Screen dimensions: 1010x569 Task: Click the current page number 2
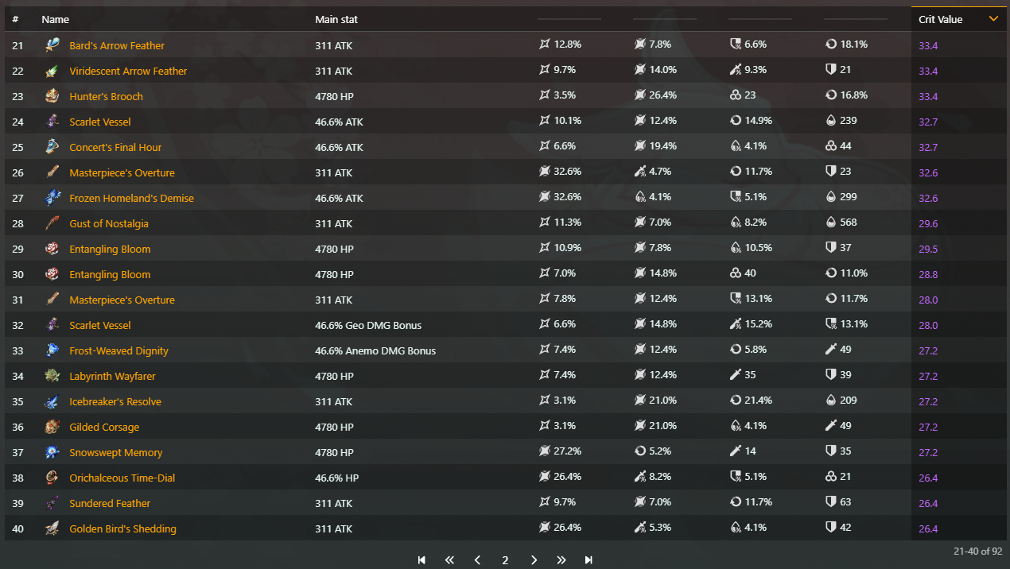tap(505, 560)
